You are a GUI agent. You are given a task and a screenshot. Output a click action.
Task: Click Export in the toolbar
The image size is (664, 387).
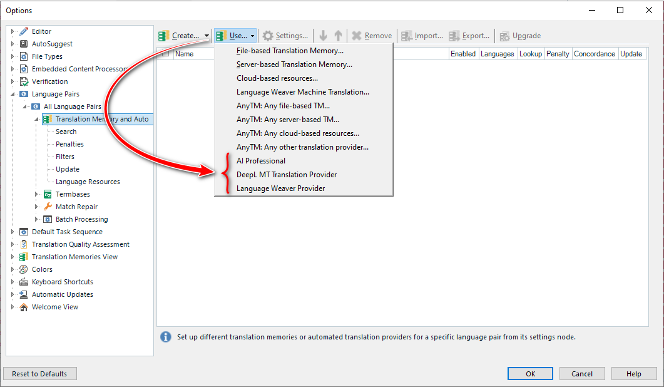(x=469, y=36)
